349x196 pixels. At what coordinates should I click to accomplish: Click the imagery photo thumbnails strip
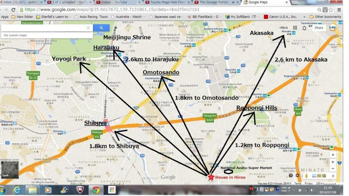click(319, 176)
